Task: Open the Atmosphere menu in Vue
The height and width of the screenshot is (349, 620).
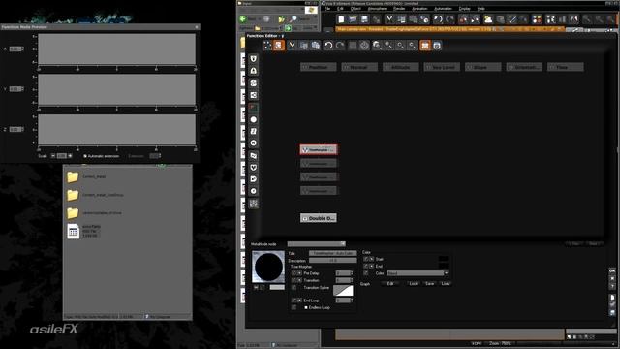Action: pos(377,9)
